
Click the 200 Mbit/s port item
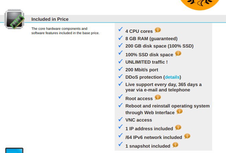pos(142,70)
